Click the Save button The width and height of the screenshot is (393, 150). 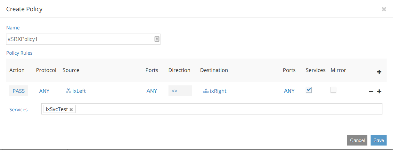[379, 140]
